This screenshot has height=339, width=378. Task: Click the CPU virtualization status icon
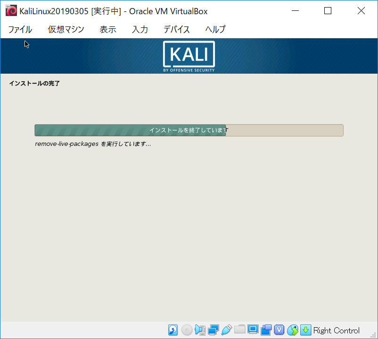click(279, 330)
